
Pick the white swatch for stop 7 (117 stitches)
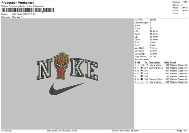tap(142, 82)
